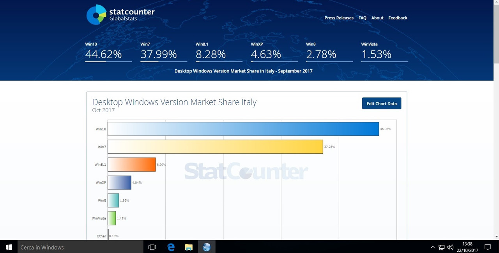This screenshot has width=499, height=253.
Task: Click the chart title Desktop Windows Version Market Share Italy
Action: tap(174, 102)
